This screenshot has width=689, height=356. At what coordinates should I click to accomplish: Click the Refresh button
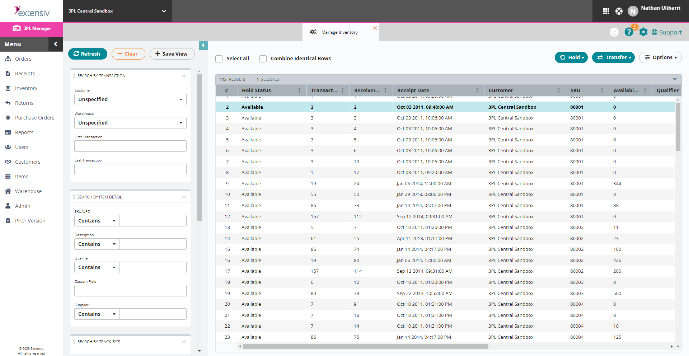(x=88, y=53)
